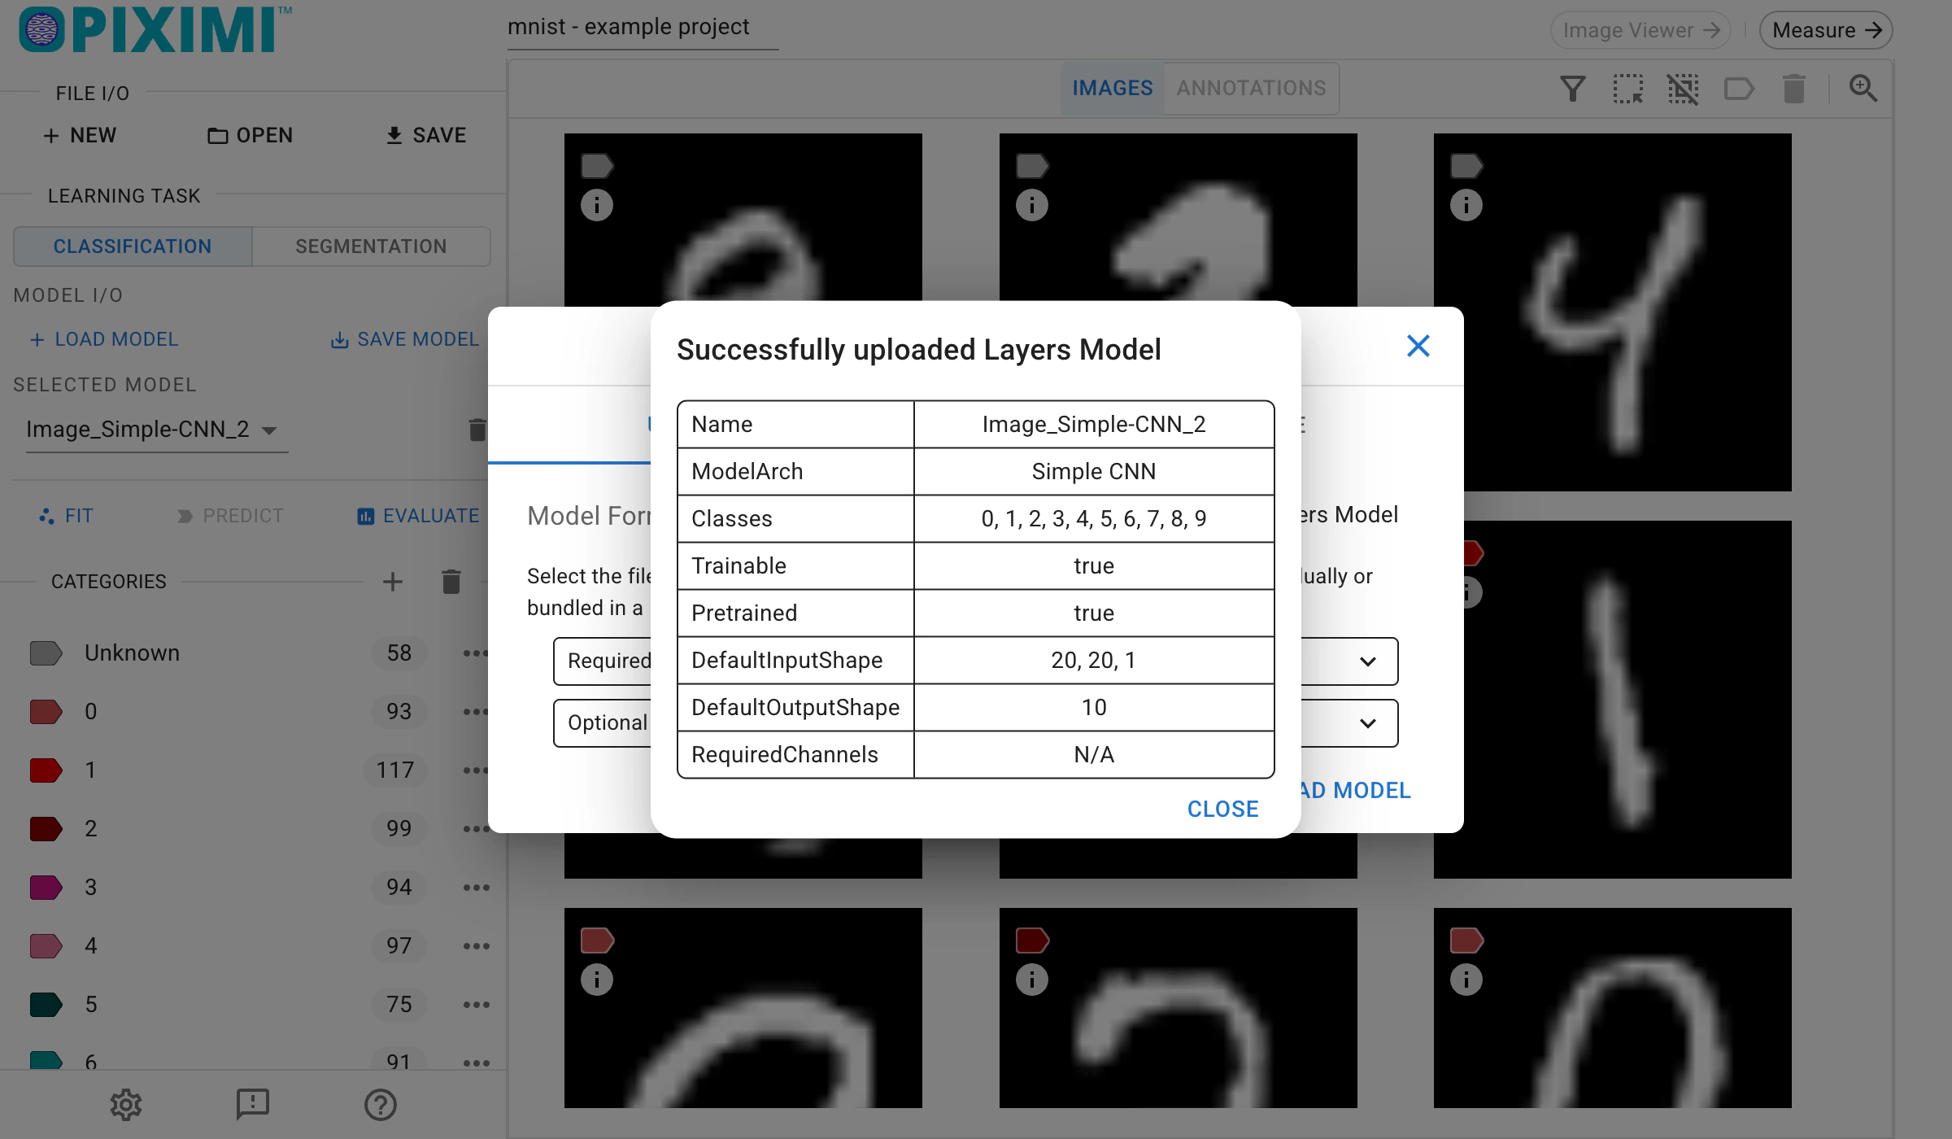Expand the Optional files dropdown chevron

[1368, 723]
